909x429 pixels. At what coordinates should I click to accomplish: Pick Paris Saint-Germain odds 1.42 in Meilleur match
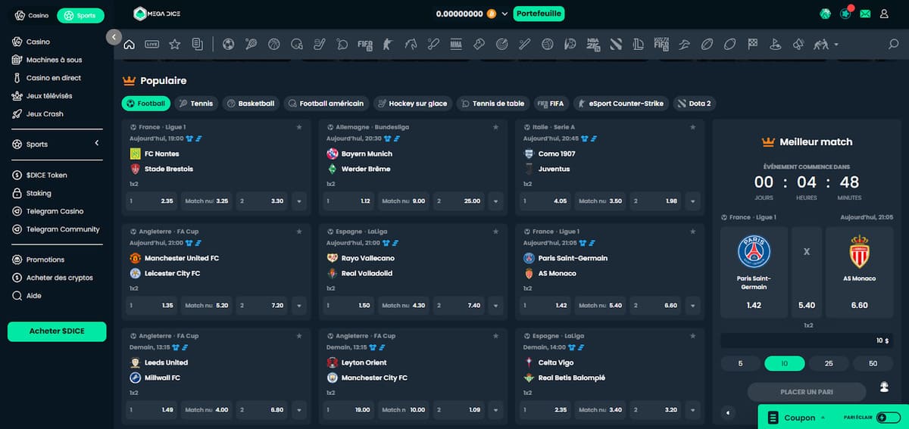[754, 305]
